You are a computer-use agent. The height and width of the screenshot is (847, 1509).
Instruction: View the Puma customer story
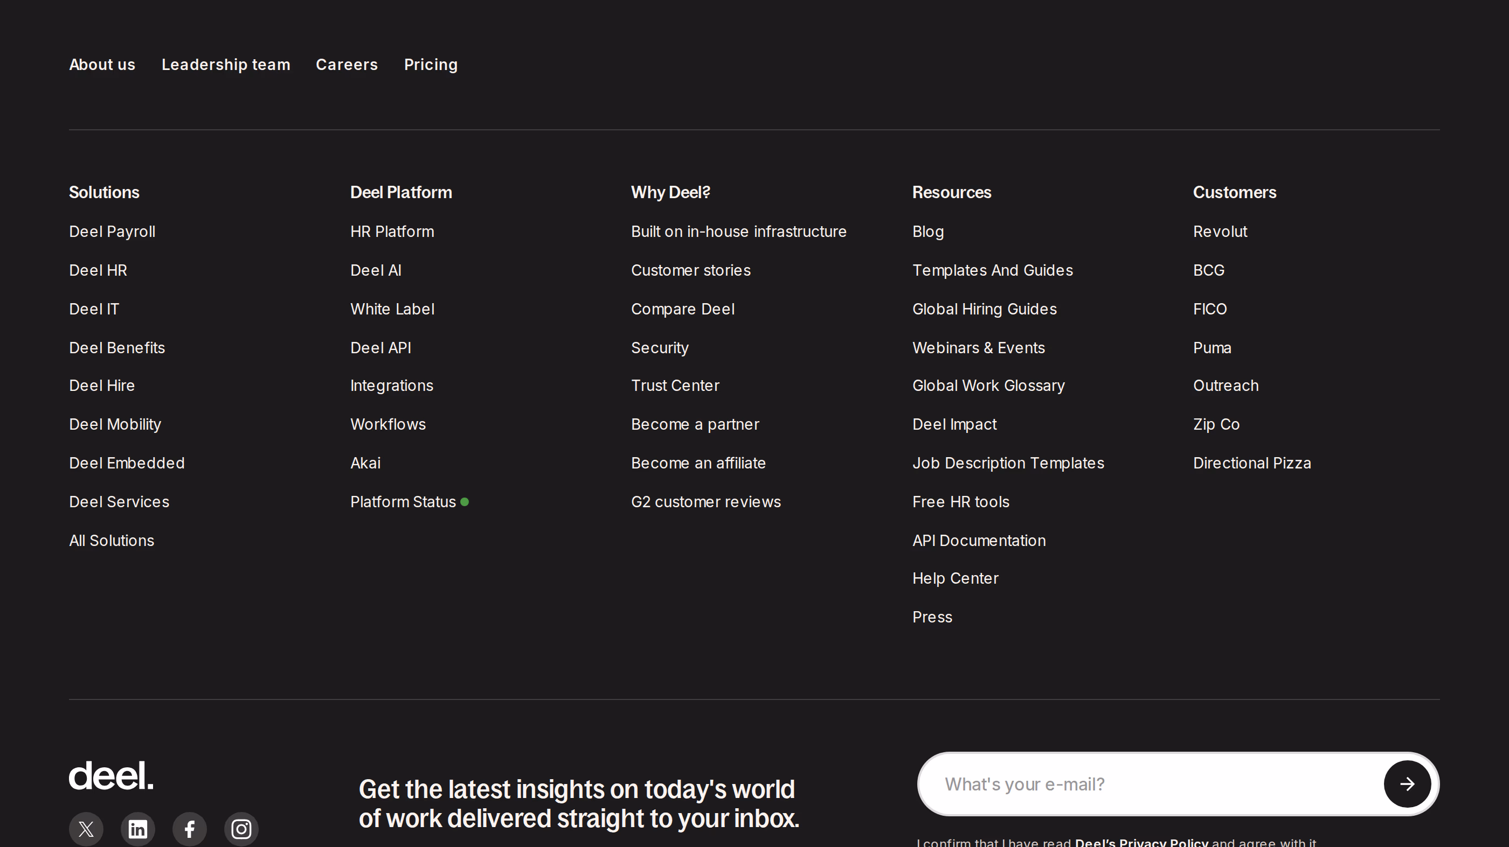pos(1212,348)
